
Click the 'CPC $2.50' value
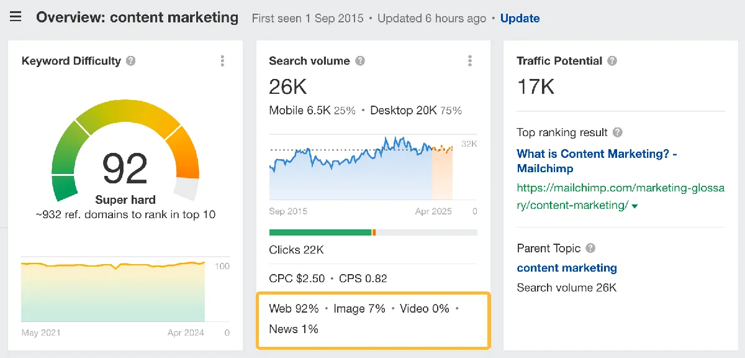(x=297, y=278)
